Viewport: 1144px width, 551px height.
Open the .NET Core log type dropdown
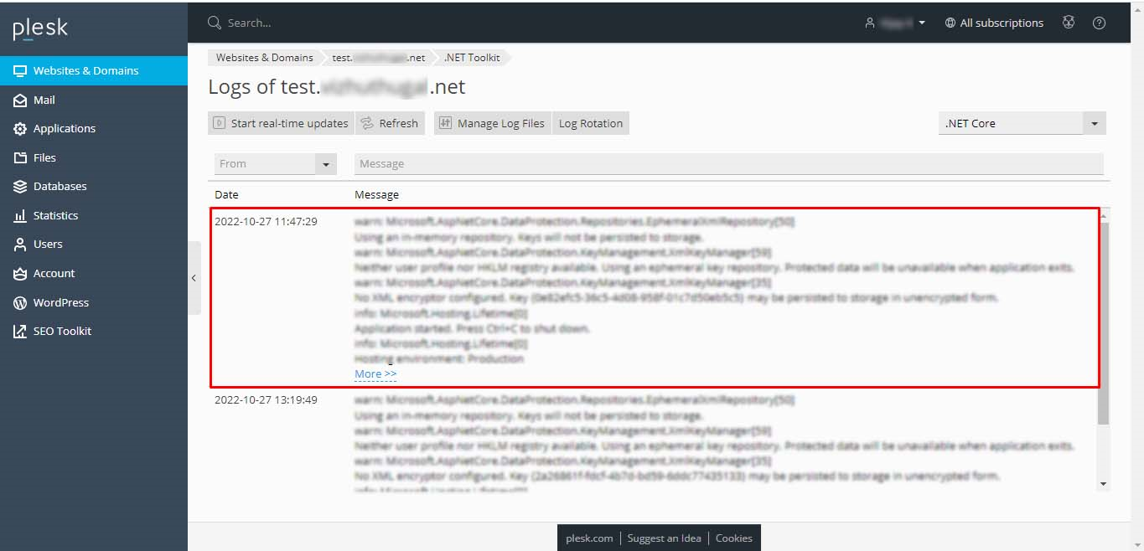coord(1022,123)
